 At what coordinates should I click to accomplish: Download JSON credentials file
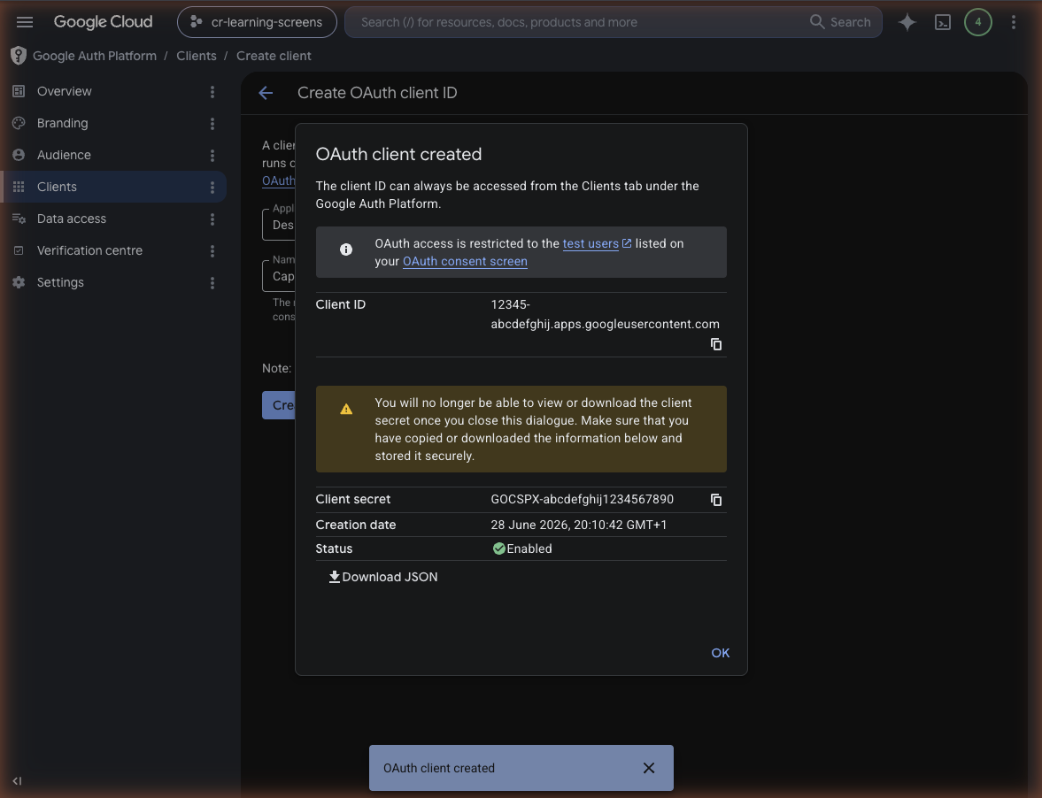383,577
